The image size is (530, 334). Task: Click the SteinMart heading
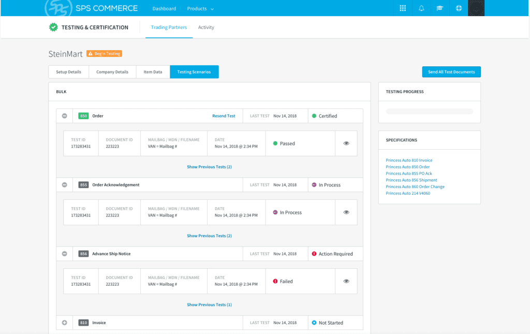[x=65, y=54]
